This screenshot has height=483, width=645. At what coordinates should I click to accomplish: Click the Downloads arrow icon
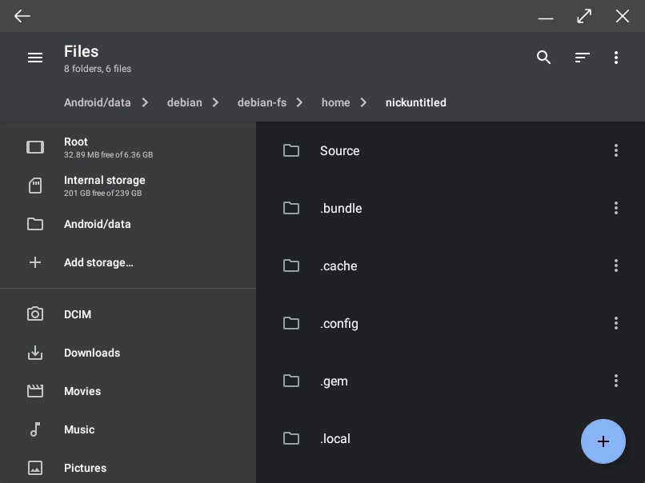(x=35, y=353)
